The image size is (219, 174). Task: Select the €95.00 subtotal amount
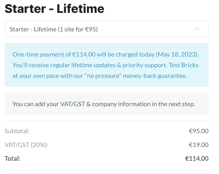pyautogui.click(x=198, y=131)
